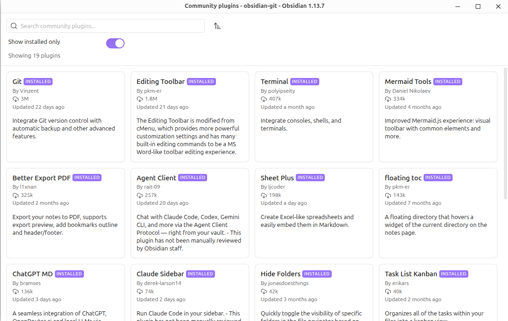Click the download icon beside 334k
Viewport: 508px width, 321px height.
point(388,99)
